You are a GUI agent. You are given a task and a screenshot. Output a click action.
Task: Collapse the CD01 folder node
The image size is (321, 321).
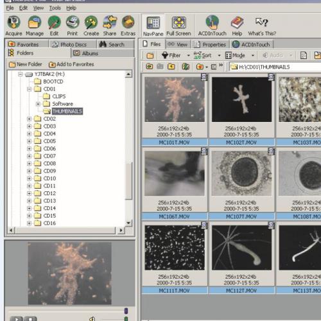point(30,89)
